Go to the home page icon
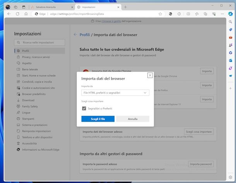Image resolution: width=236 pixels, height=183 pixels. 26,14
